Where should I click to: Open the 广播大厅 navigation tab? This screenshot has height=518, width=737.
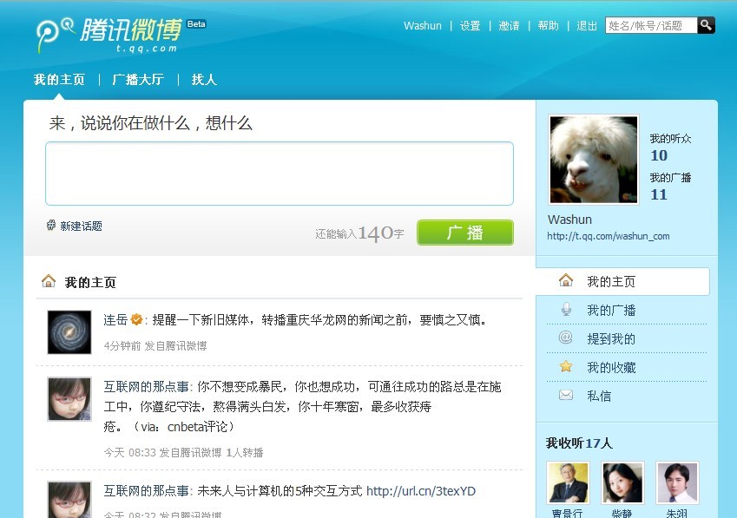click(x=138, y=79)
